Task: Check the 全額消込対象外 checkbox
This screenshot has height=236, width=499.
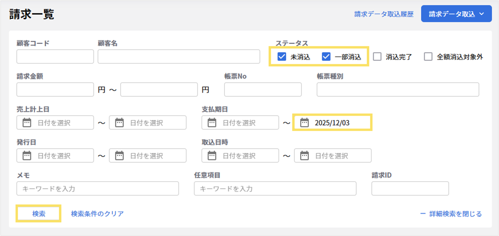Action: point(428,57)
